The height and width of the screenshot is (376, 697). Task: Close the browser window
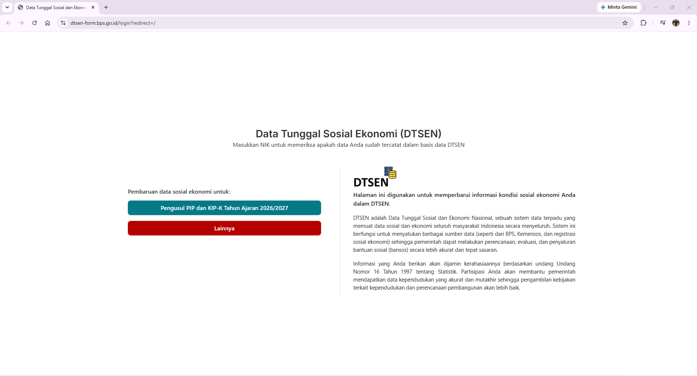689,7
